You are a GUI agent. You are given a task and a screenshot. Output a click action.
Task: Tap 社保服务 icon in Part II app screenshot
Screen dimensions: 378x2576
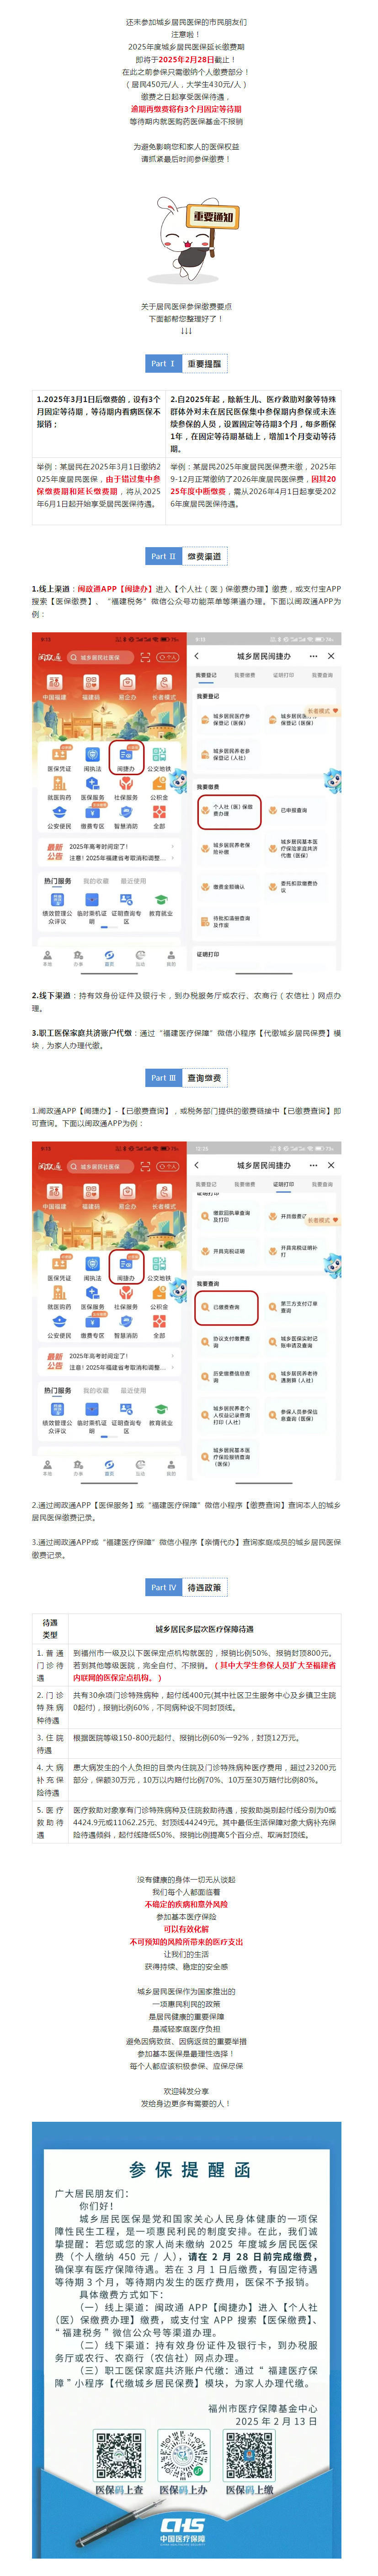tap(126, 788)
